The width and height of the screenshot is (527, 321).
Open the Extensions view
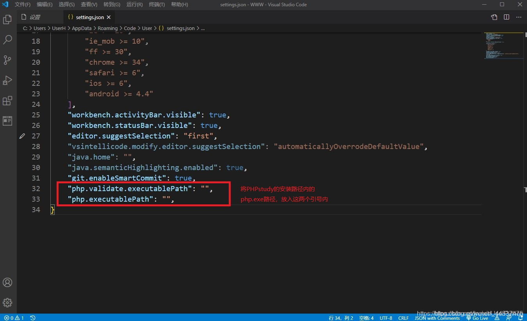tap(7, 101)
